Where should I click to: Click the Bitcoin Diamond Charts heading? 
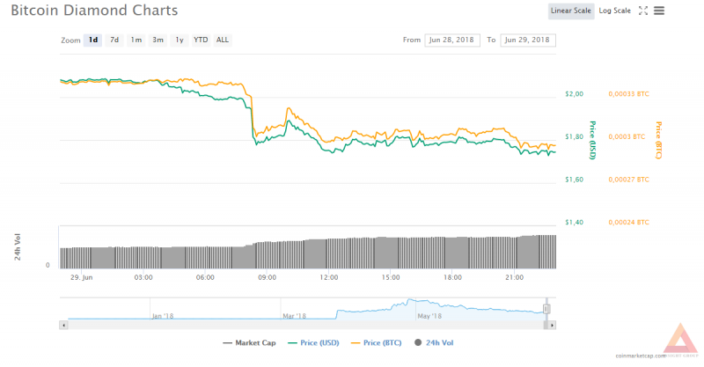click(94, 11)
